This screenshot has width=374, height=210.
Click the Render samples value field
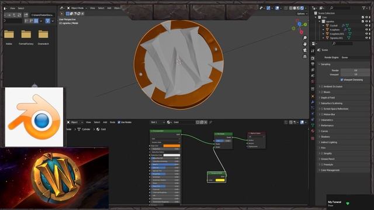tap(355, 71)
